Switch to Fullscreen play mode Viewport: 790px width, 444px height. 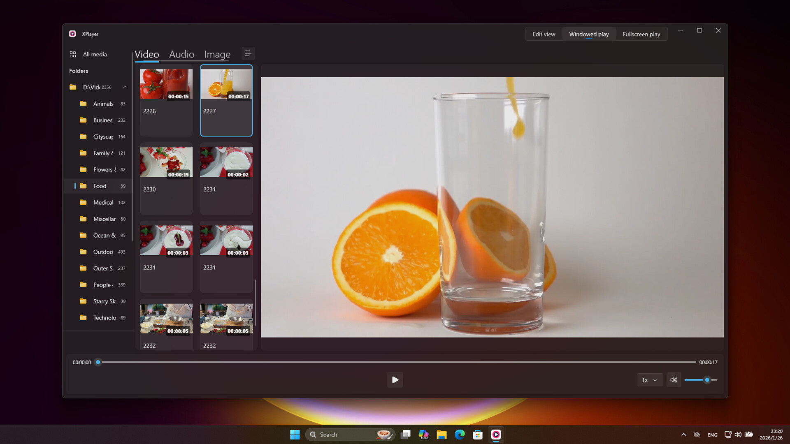(x=641, y=34)
